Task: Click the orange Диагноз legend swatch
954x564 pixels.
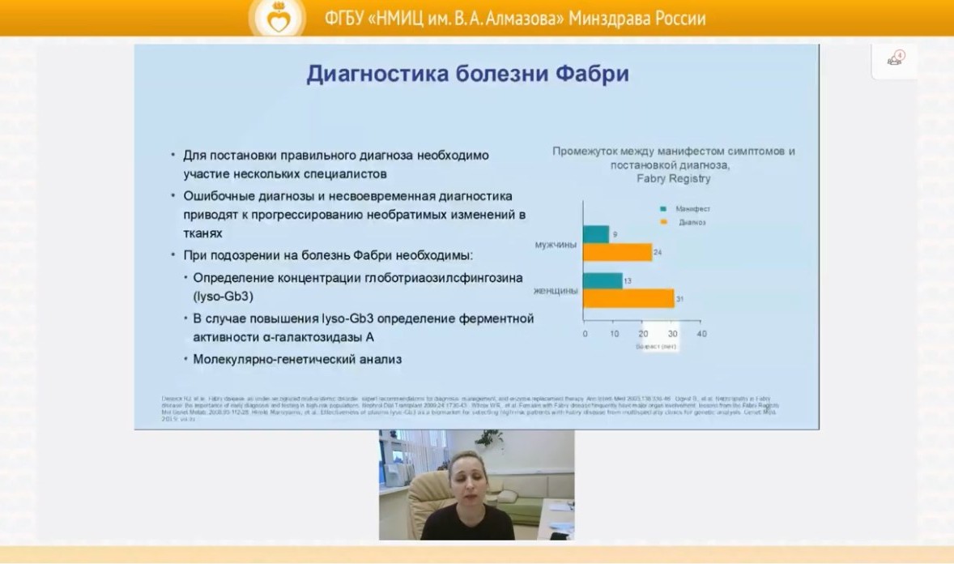Action: (x=662, y=221)
